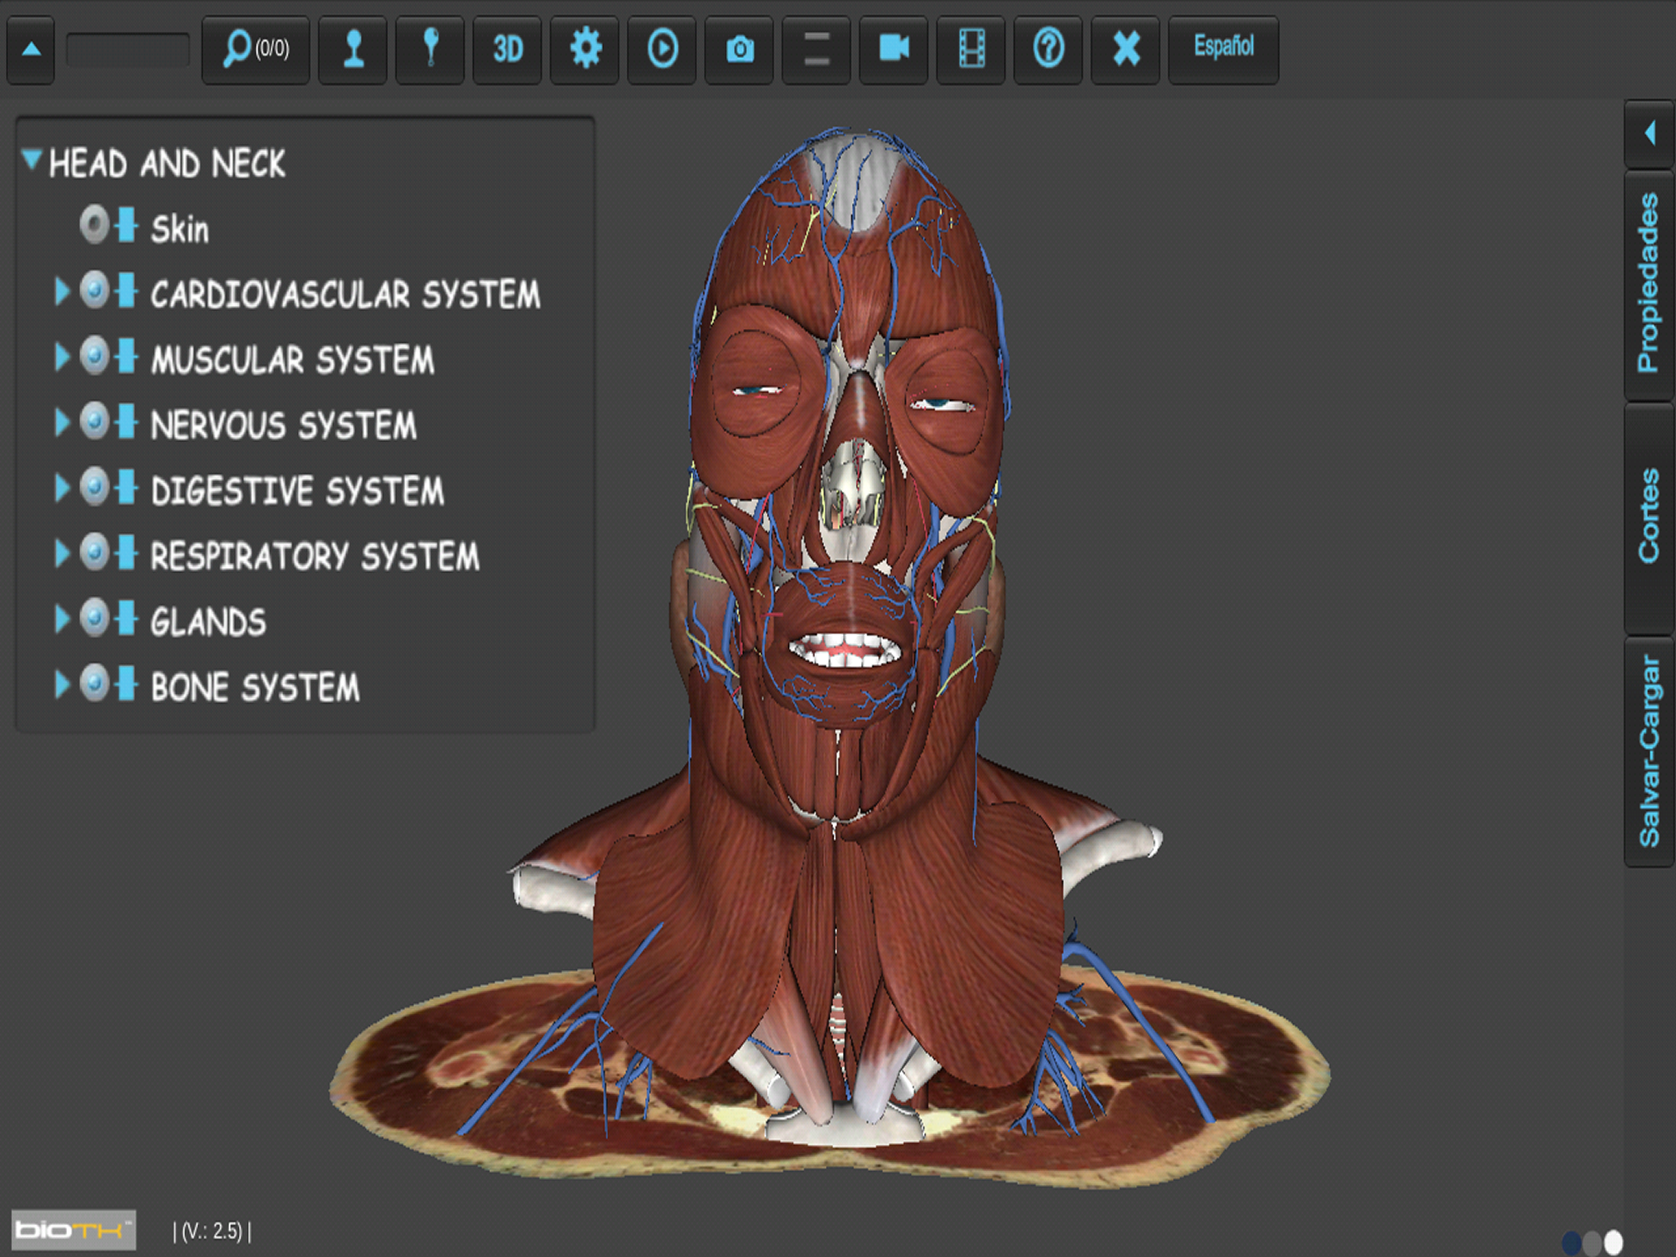Switch language with the Español button
1676x1257 pixels.
click(x=1223, y=47)
